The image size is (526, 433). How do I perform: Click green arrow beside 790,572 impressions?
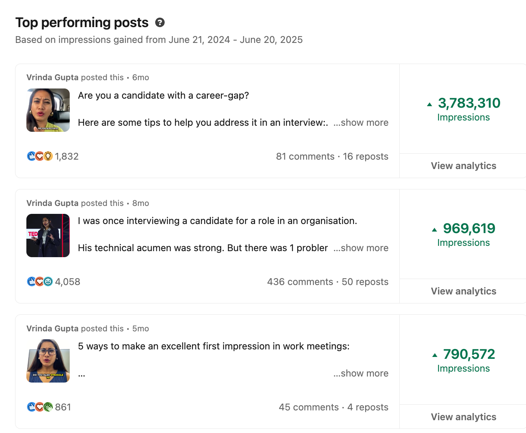coord(435,355)
